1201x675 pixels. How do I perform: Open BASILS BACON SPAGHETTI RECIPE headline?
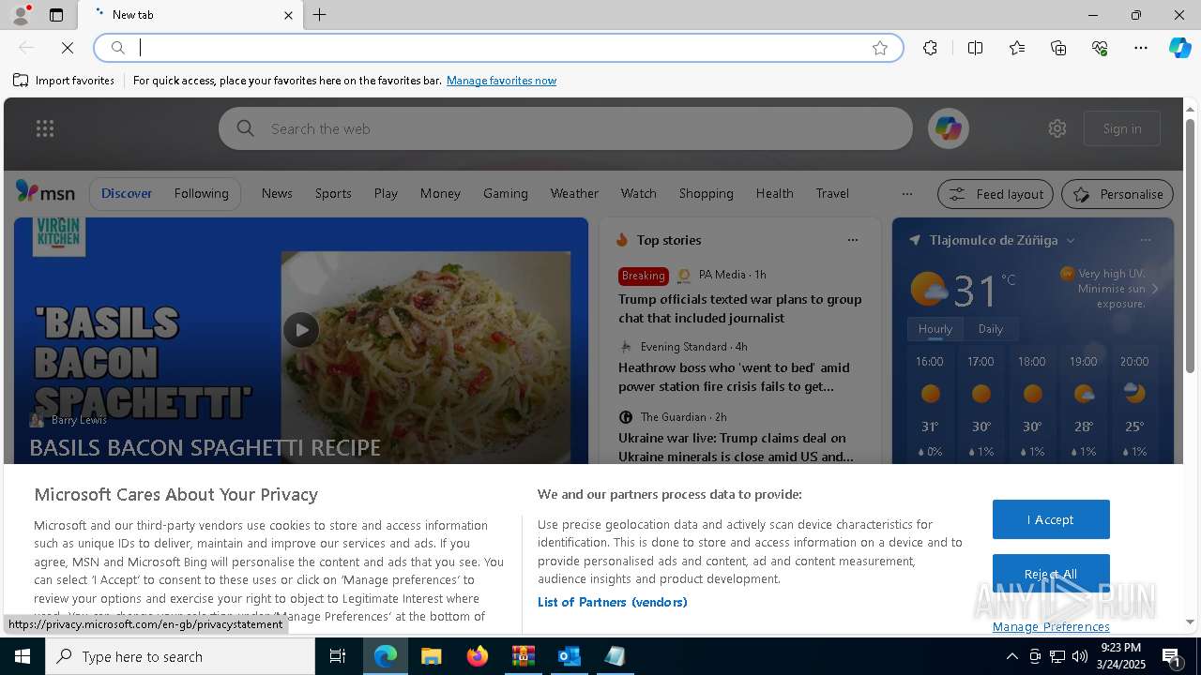(x=205, y=448)
